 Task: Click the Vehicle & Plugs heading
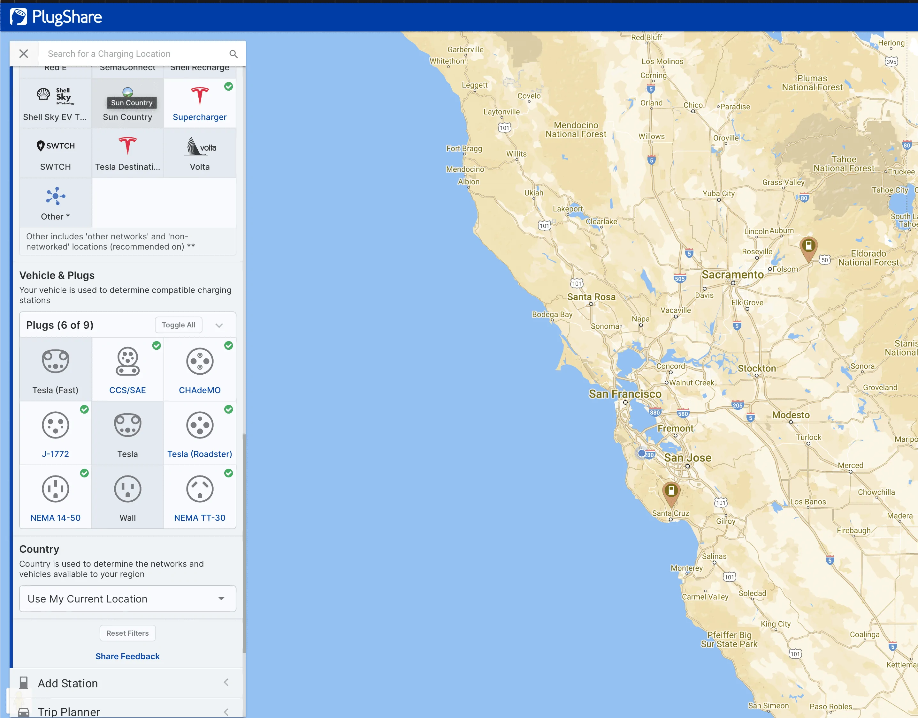[x=57, y=275]
